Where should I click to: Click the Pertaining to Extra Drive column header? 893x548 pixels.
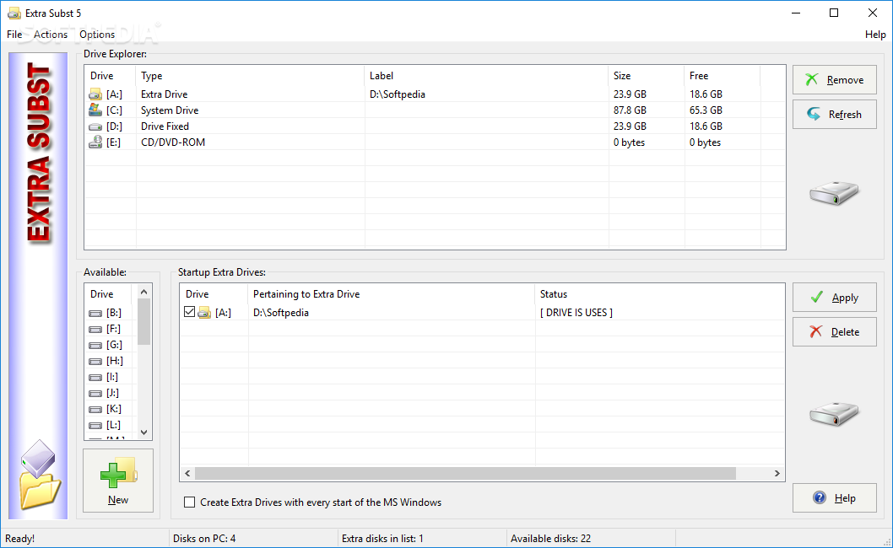(392, 294)
